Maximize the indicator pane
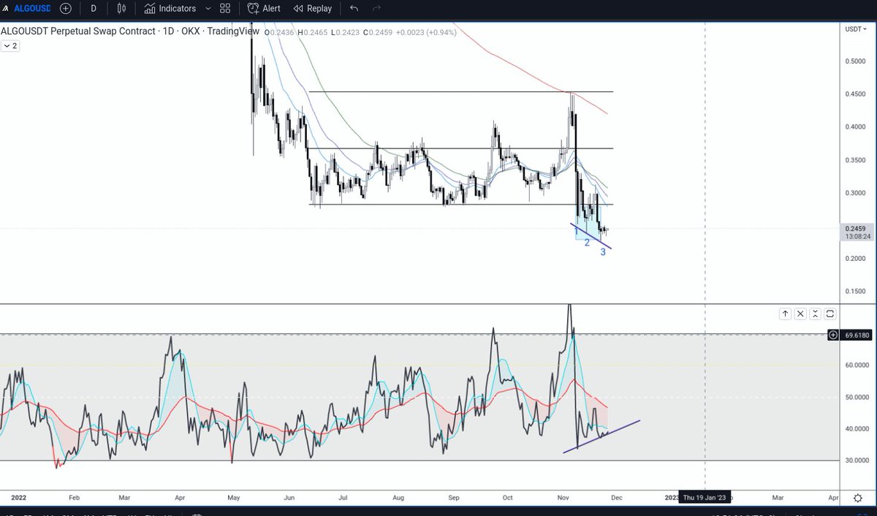 pos(830,314)
